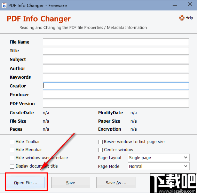Click the CreateDate n/a value

click(46, 113)
